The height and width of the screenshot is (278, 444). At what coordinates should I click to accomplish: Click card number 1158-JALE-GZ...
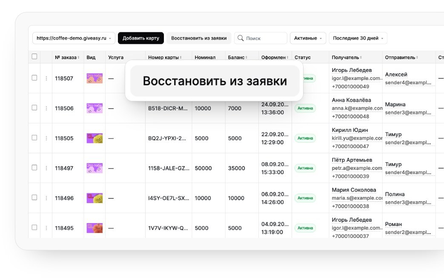[x=169, y=168]
